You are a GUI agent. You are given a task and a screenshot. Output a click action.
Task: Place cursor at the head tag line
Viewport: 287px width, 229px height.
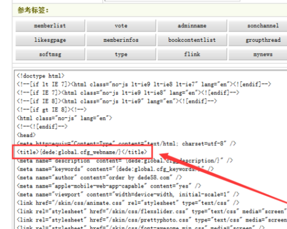[x=26, y=135]
